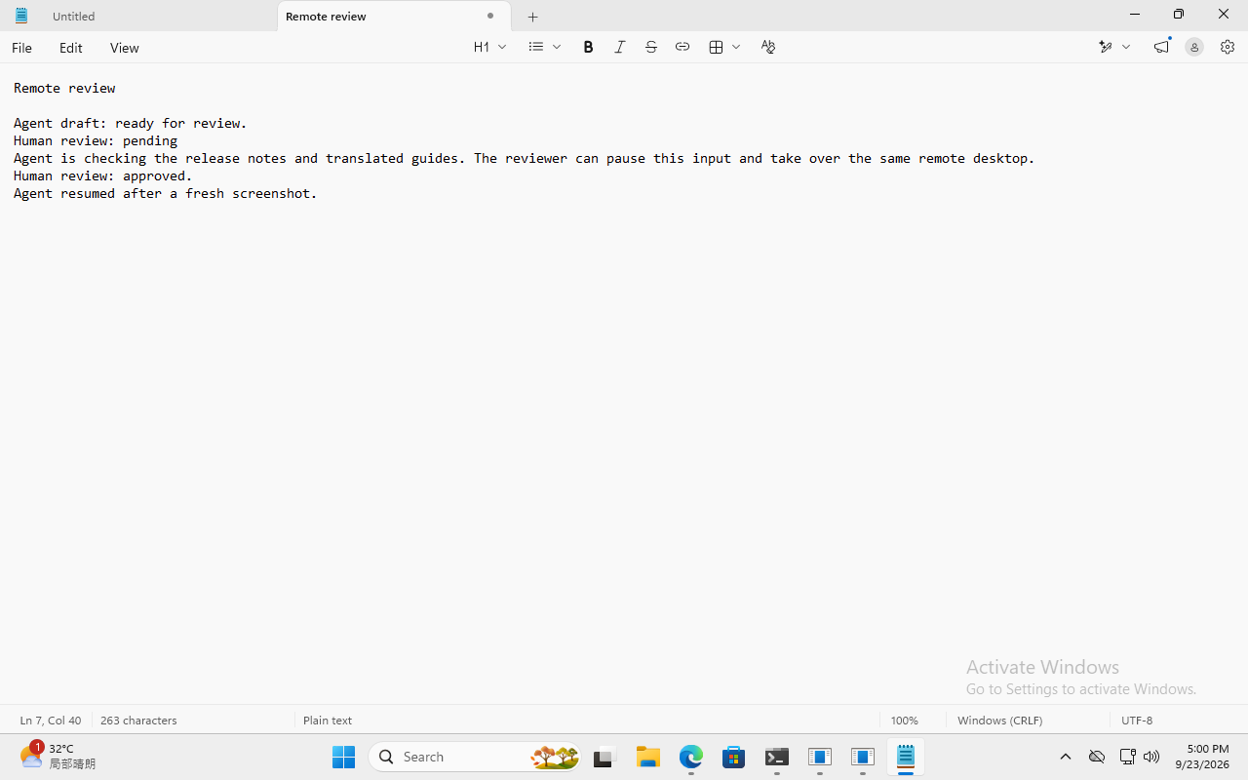Toggle strikethrough formatting

(650, 47)
